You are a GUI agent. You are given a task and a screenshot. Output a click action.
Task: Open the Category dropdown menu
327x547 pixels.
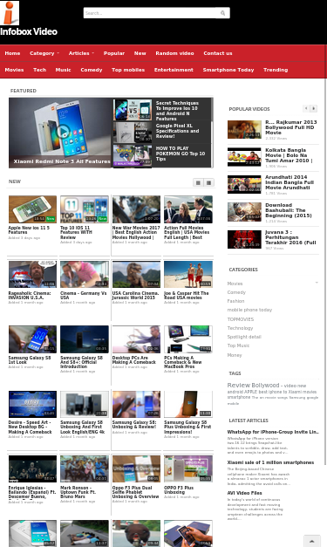click(x=44, y=53)
